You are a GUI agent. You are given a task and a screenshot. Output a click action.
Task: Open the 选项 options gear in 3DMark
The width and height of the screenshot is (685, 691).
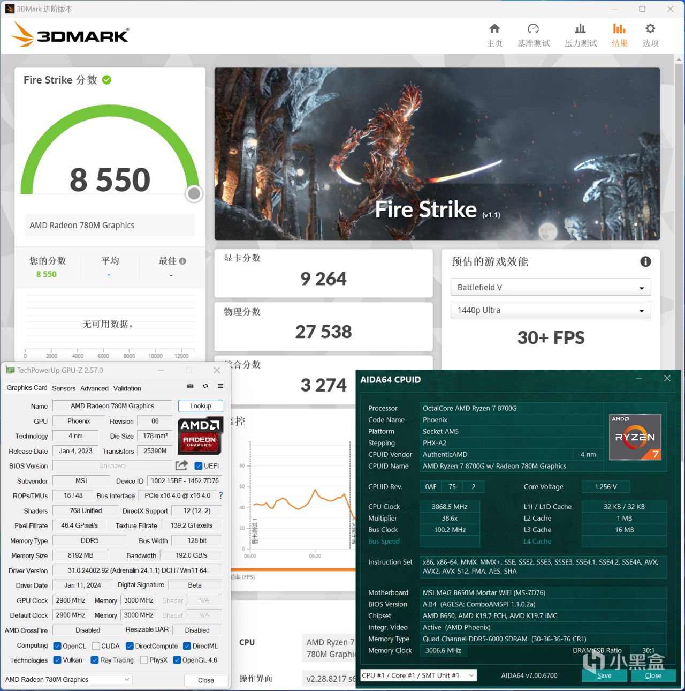tap(650, 35)
